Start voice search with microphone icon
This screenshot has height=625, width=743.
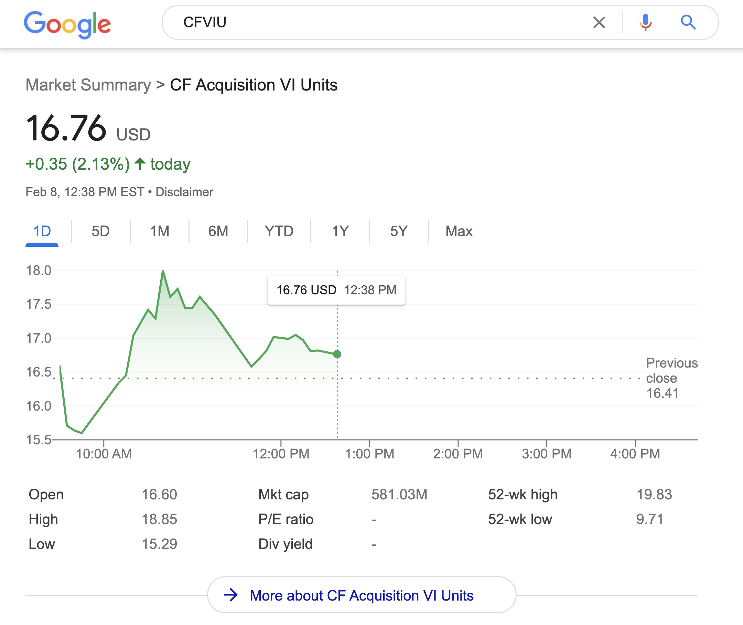(645, 23)
